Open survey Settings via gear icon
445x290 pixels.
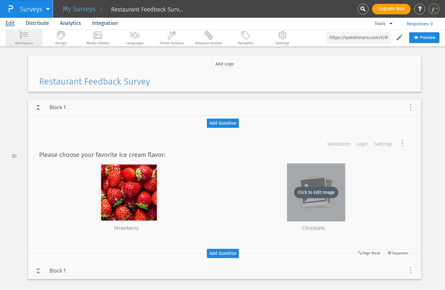(282, 37)
